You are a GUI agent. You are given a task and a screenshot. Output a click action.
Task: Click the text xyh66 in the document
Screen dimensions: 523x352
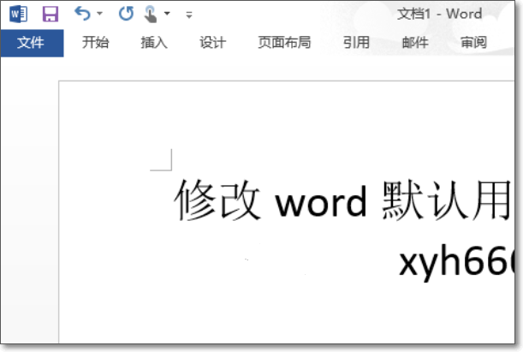(456, 263)
